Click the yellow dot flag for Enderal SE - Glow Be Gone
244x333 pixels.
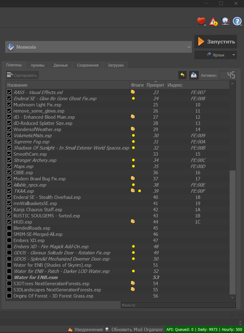[133, 98]
